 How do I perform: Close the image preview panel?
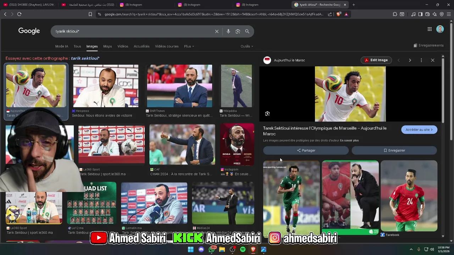[x=433, y=60]
